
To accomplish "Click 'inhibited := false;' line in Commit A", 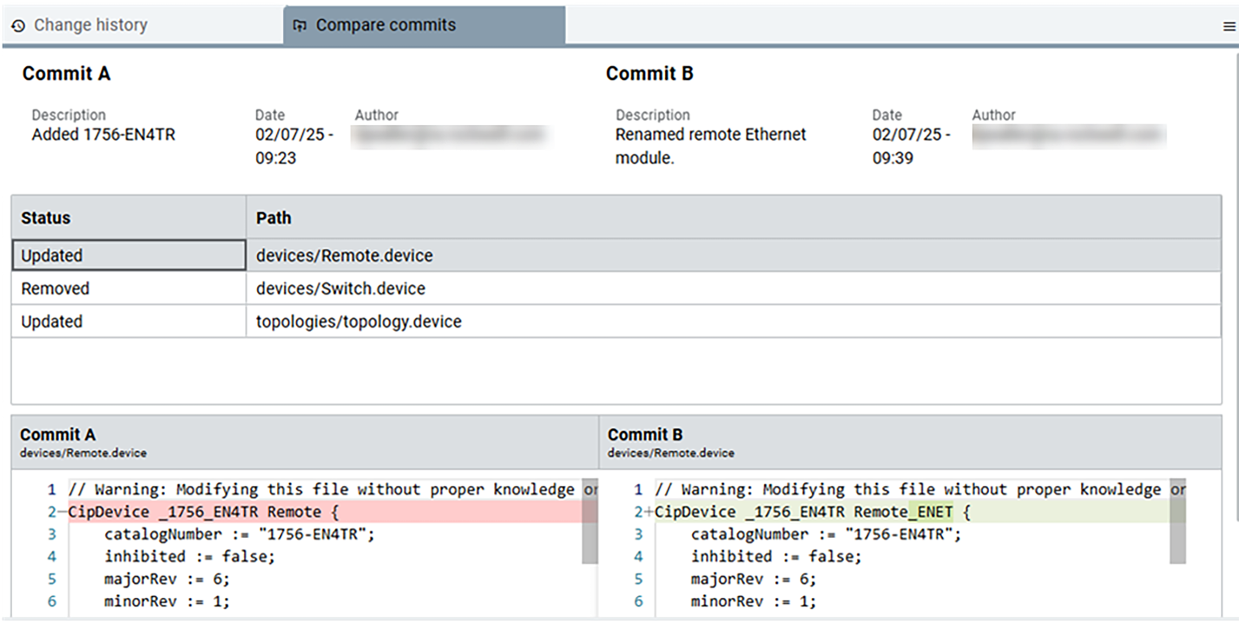I will tap(189, 556).
